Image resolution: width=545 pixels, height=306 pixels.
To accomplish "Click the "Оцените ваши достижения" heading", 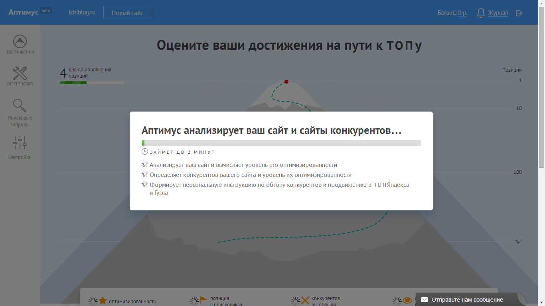I will point(289,45).
